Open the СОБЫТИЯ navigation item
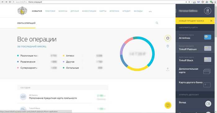The width and height of the screenshot is (217, 113). pos(37,11)
